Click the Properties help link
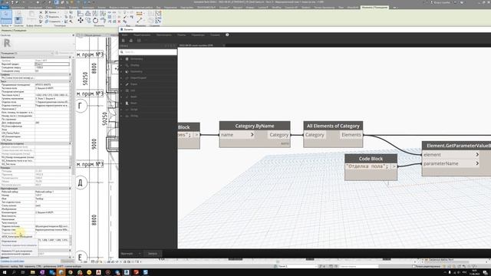 (12, 261)
